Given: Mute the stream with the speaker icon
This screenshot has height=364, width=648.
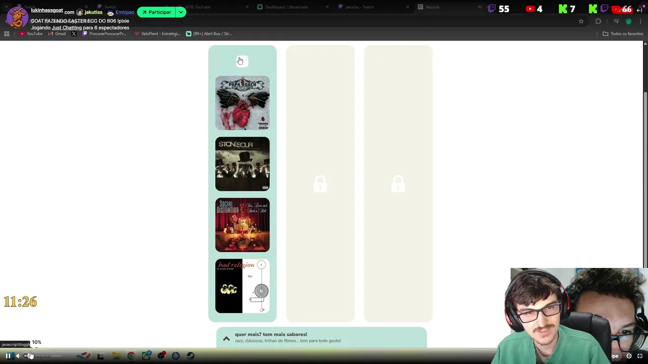Looking at the screenshot, I should tap(18, 356).
